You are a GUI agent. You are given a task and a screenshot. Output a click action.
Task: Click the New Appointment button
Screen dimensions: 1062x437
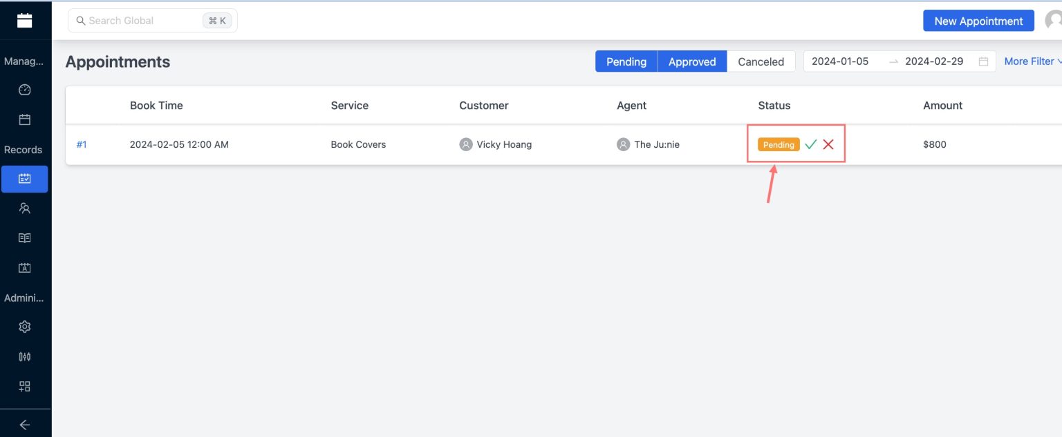pos(978,21)
